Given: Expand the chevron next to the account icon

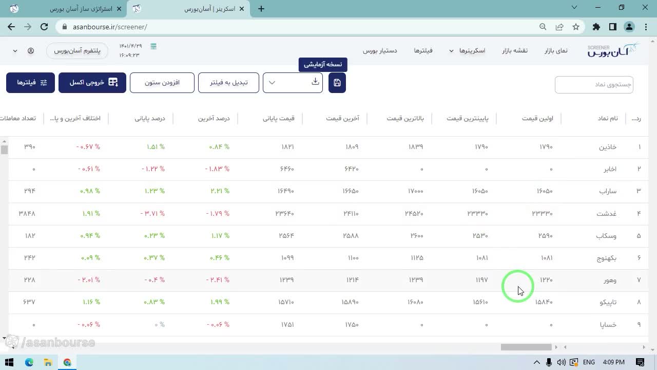Looking at the screenshot, I should coord(15,51).
